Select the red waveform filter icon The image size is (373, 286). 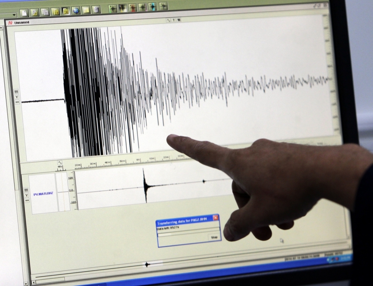point(133,8)
